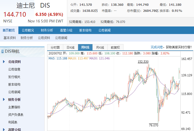Screen dimensions: 194x131
Task: Click the 79.070 low marker on chart
Action: (153, 125)
